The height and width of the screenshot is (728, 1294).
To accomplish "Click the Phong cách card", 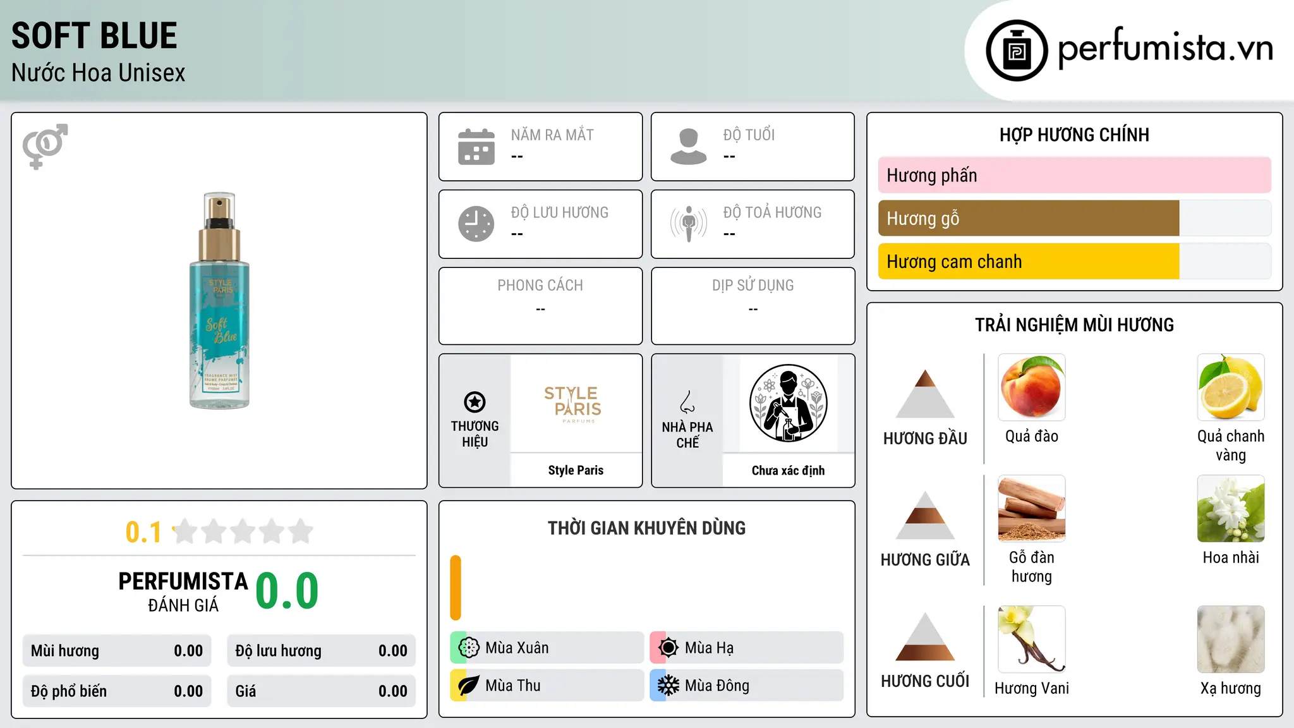I will tap(540, 306).
